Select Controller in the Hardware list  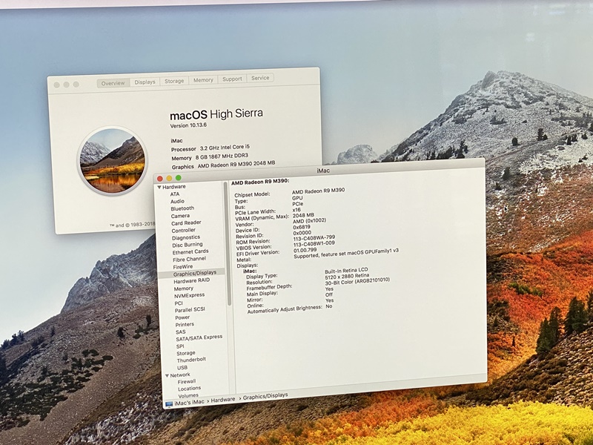tap(183, 230)
